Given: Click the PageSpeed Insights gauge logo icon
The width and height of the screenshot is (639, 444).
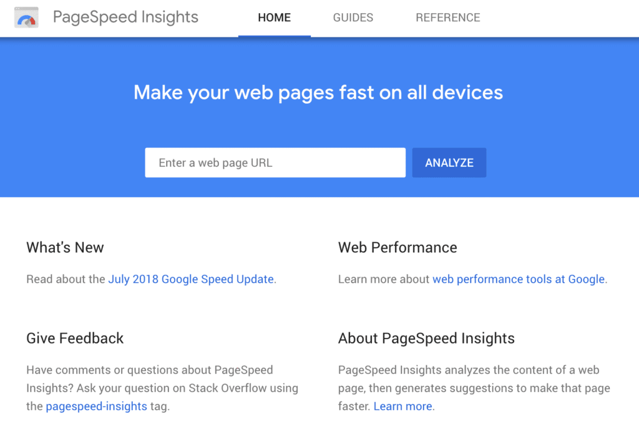Looking at the screenshot, I should (x=26, y=17).
